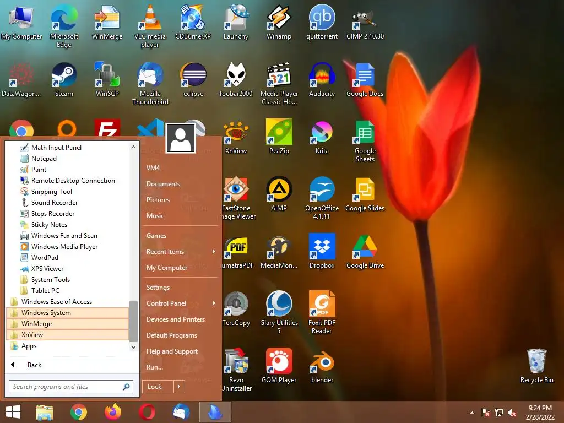Click the programs list scrollbar thumb

pyautogui.click(x=133, y=321)
